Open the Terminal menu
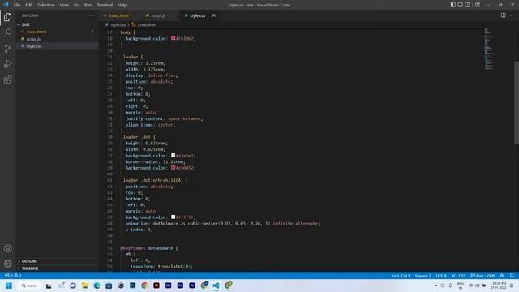Screen dimensions: 519x292 (x=105, y=5)
